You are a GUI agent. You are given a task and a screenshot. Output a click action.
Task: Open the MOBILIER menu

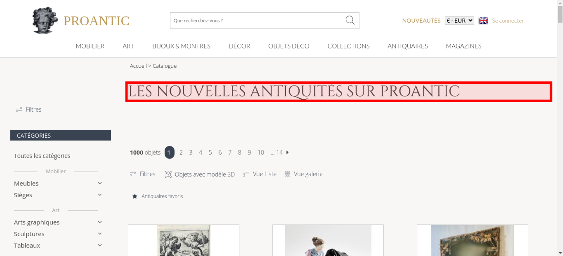[x=90, y=46]
